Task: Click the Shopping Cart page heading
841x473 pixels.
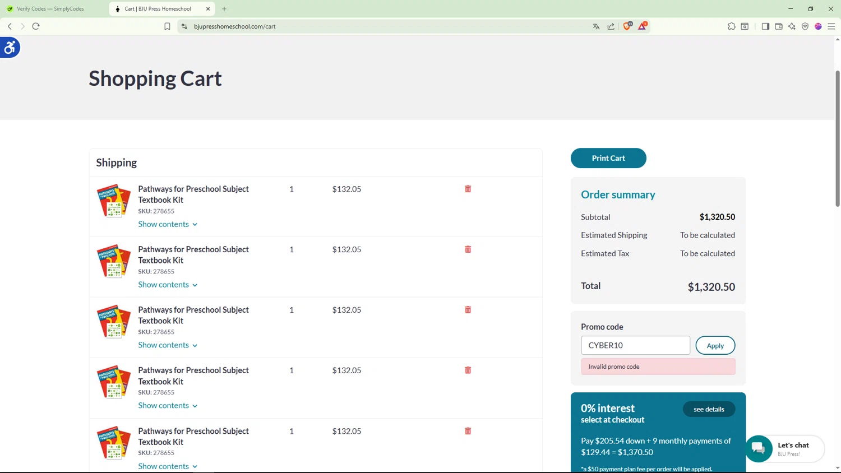Action: click(155, 78)
